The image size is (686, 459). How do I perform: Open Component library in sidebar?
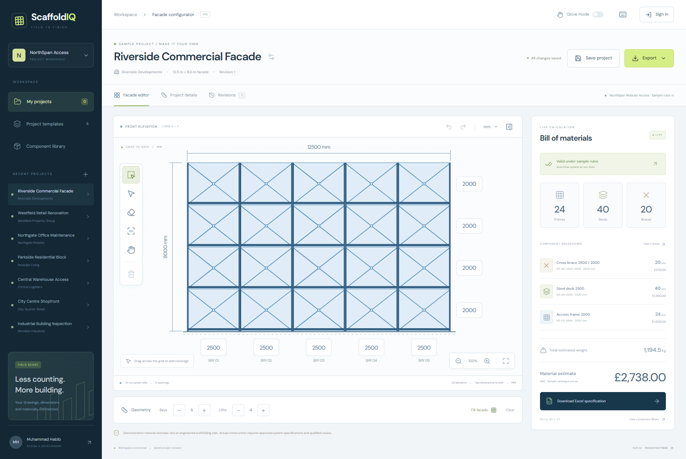click(x=51, y=146)
